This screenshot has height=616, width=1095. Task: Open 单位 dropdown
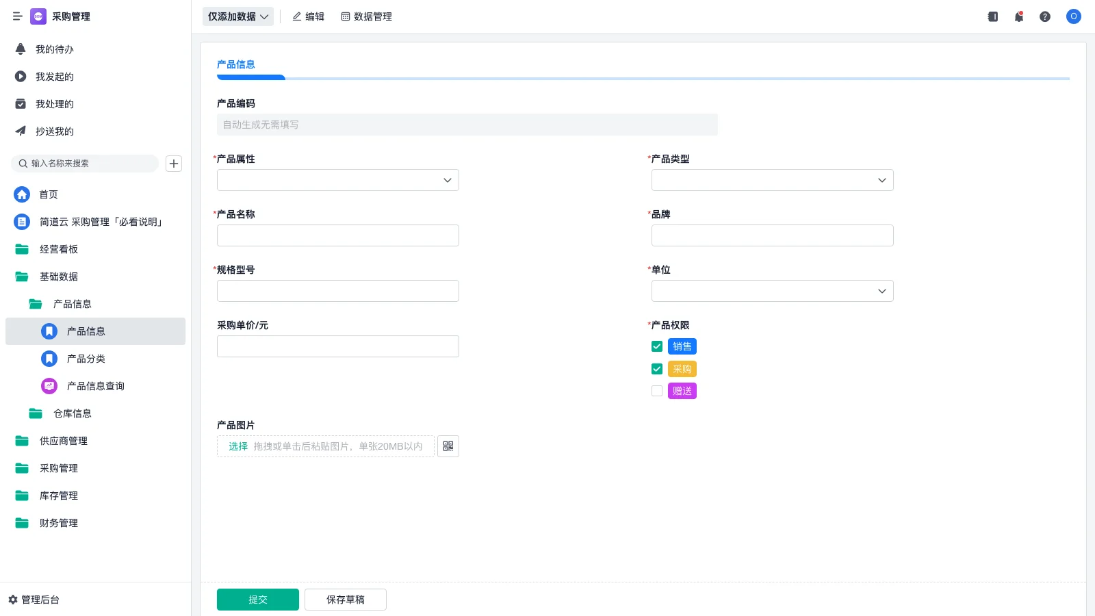coord(773,291)
